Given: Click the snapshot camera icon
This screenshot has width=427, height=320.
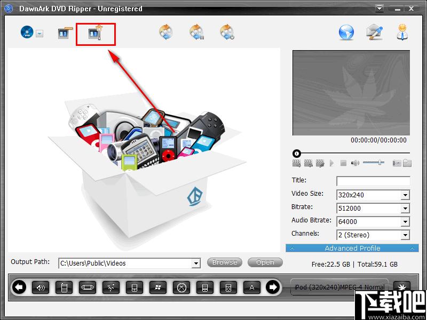Looking at the screenshot, I should pyautogui.click(x=397, y=163).
